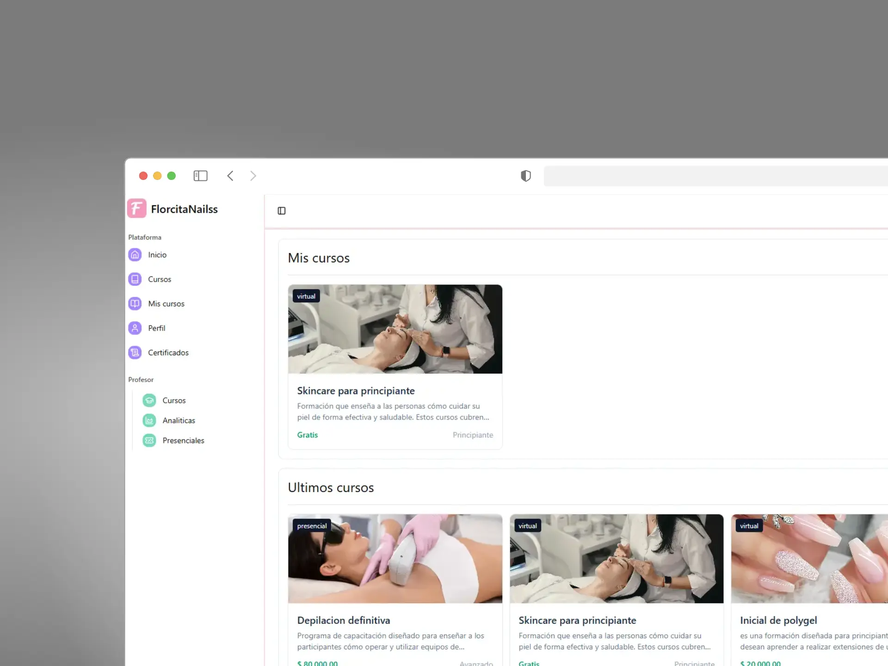Click Skincare description text in Mis cursos card
This screenshot has width=888, height=666.
(393, 412)
